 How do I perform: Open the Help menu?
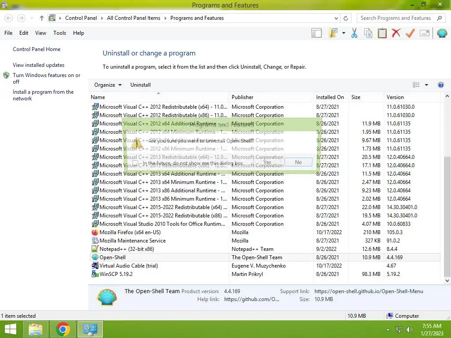(x=78, y=33)
